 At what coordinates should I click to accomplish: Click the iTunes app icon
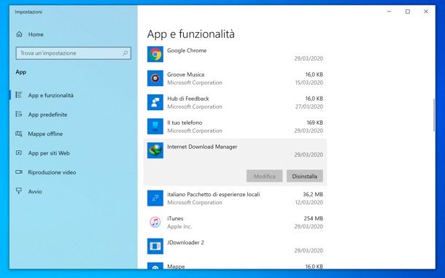pos(155,222)
